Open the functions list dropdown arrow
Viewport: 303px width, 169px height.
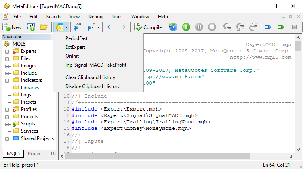pos(98,27)
